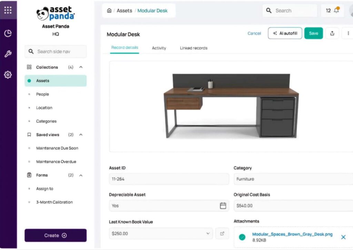Select People in the Collections list
Screen dimensions: 353x250
click(43, 94)
